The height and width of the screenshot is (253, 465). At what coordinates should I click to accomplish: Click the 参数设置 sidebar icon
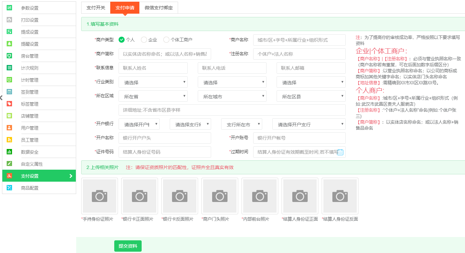pyautogui.click(x=9, y=8)
